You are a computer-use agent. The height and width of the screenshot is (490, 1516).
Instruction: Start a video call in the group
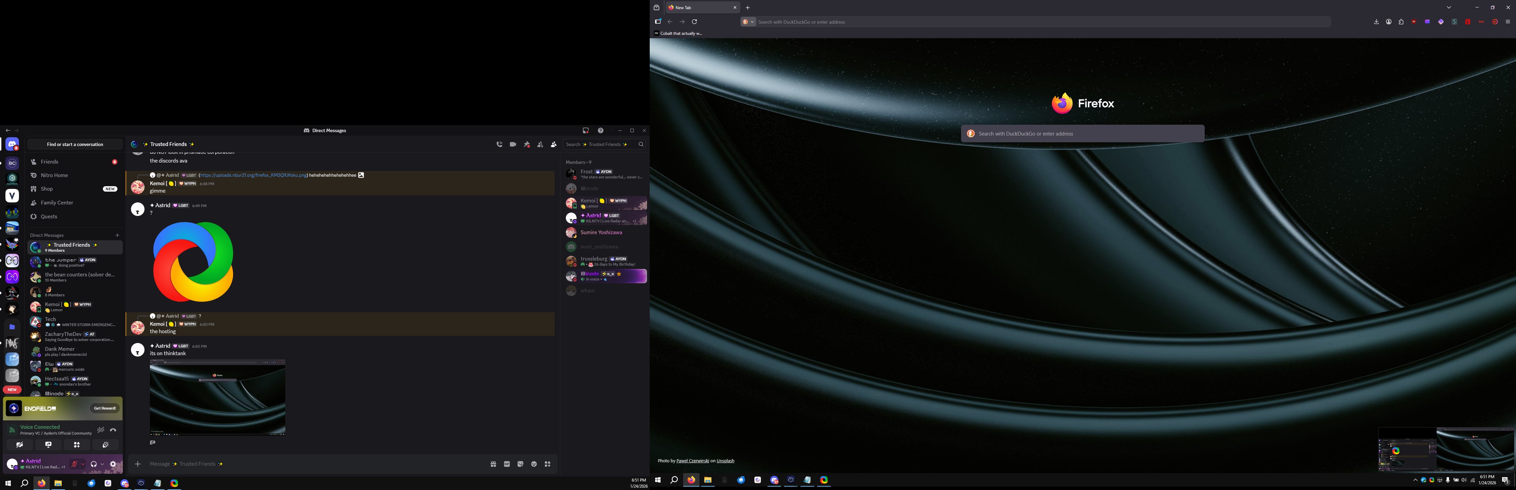513,145
